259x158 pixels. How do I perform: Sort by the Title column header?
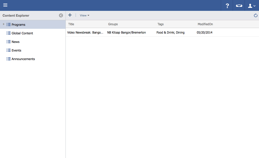click(71, 24)
